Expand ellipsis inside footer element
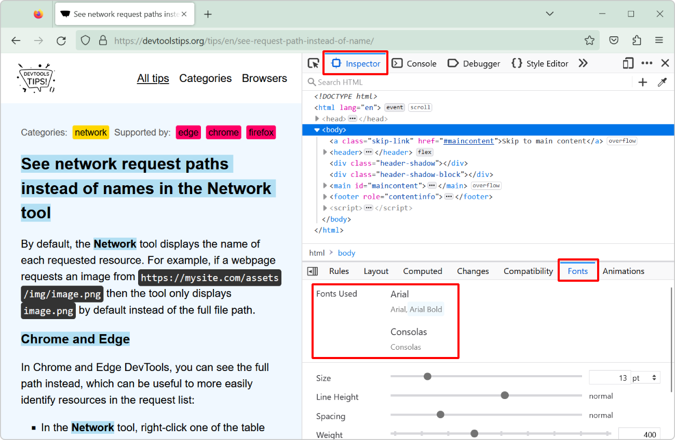 coord(448,197)
